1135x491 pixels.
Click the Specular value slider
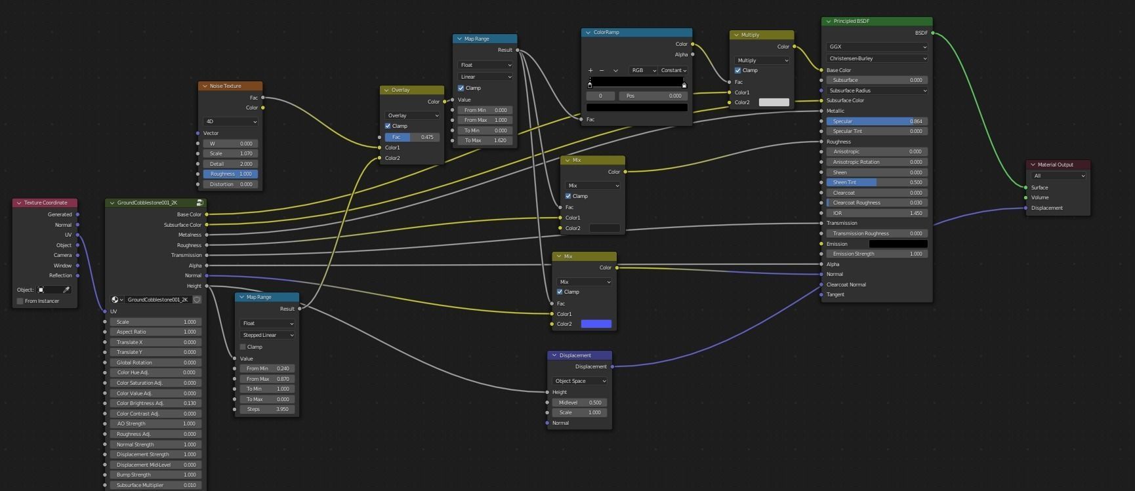(x=877, y=121)
